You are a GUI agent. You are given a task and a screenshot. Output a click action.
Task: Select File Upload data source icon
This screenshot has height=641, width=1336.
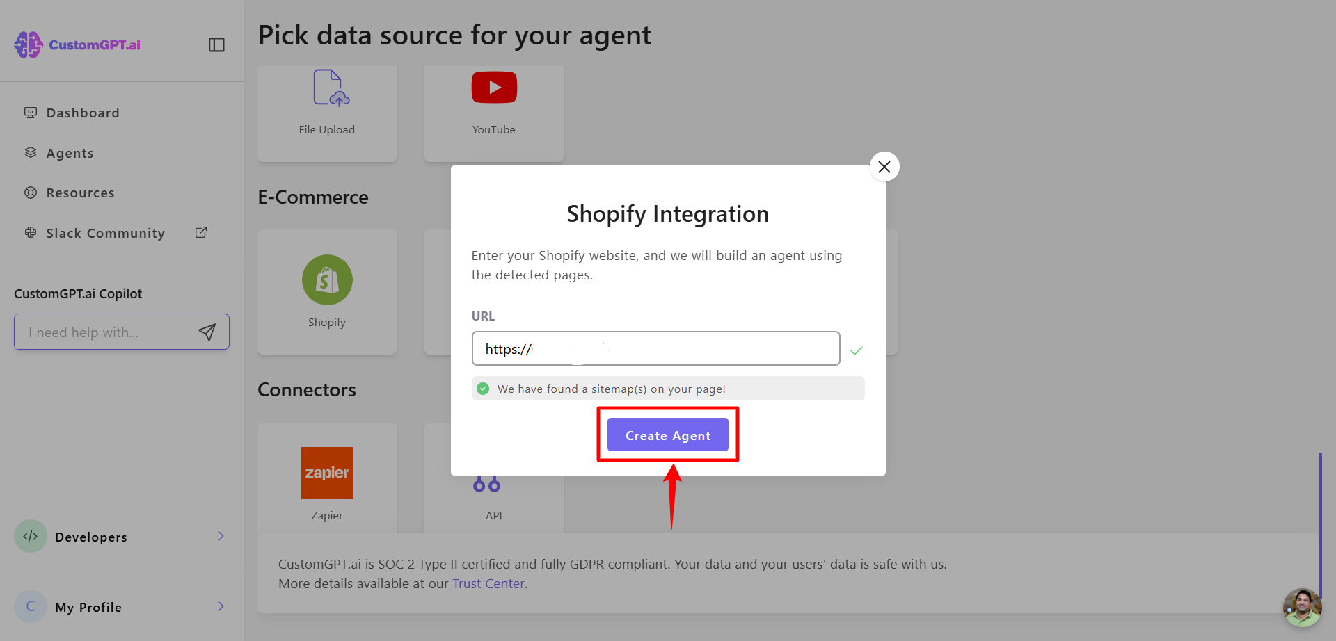[x=331, y=88]
